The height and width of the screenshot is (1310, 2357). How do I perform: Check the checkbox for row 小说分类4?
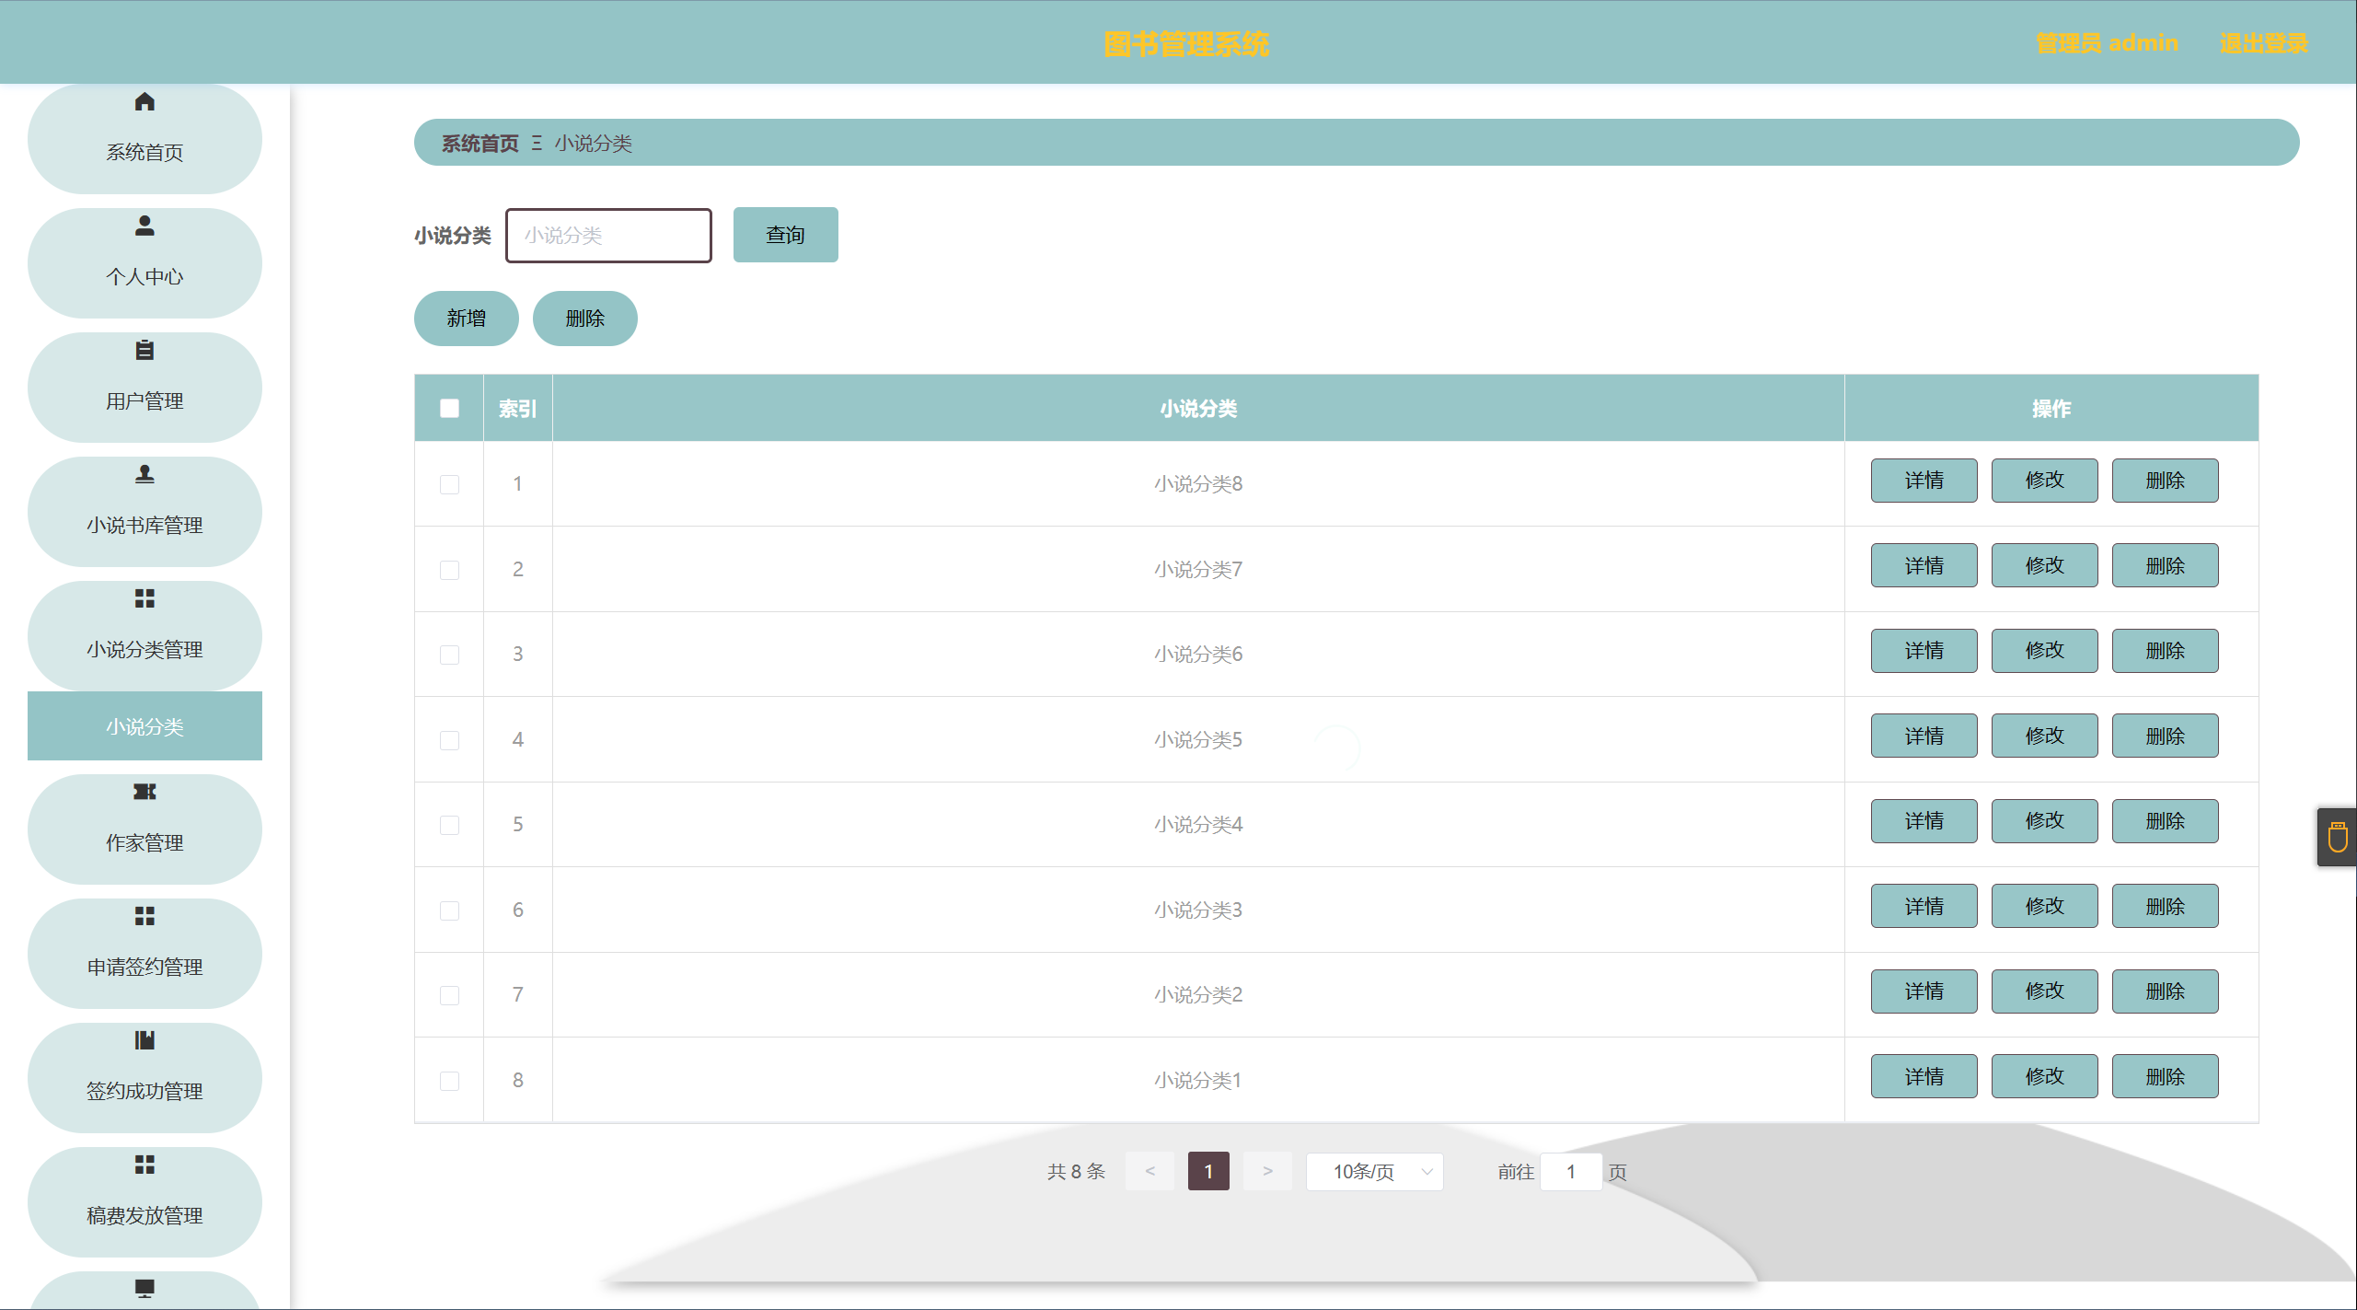(x=449, y=825)
